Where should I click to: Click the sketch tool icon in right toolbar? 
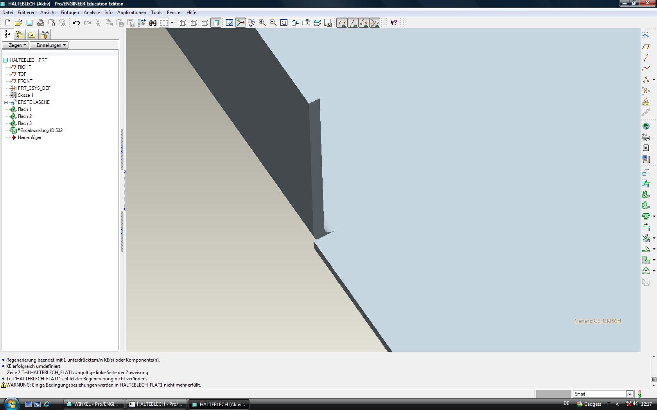(x=646, y=36)
